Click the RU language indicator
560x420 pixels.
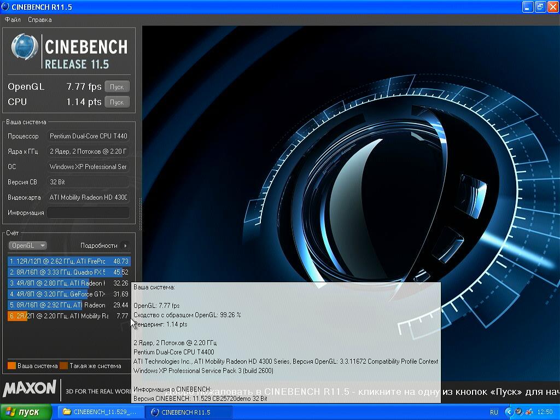click(x=494, y=412)
